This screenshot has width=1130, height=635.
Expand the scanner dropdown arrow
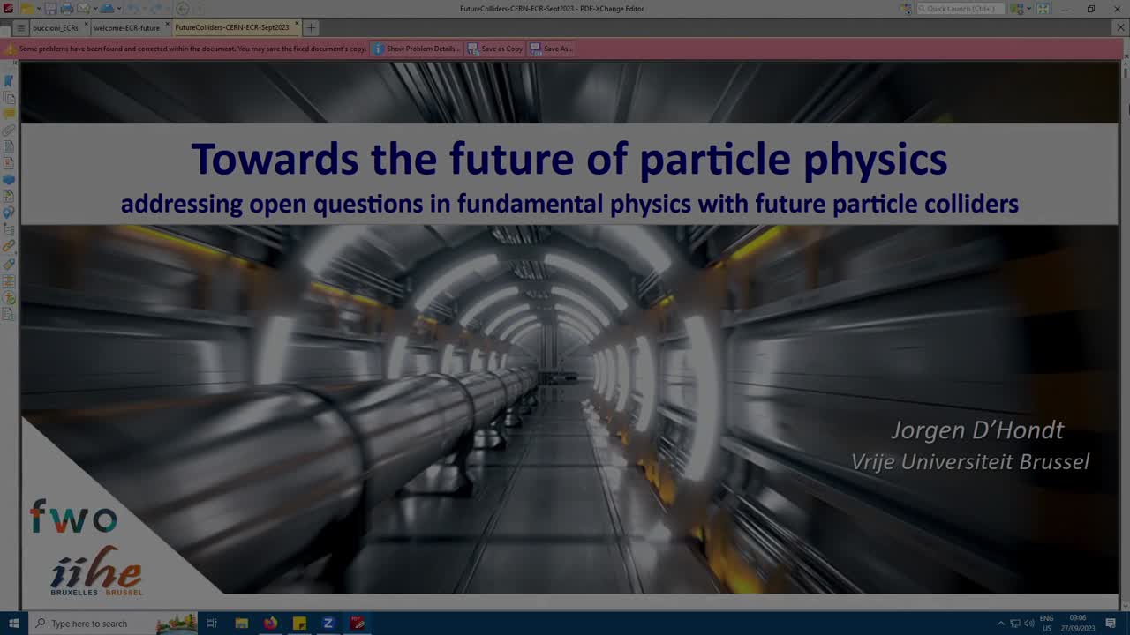(x=119, y=9)
